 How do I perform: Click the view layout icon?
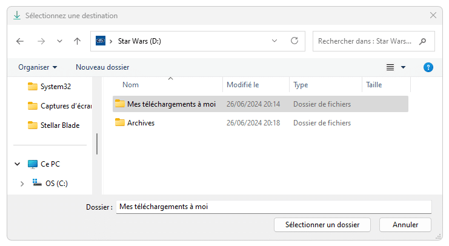[390, 67]
